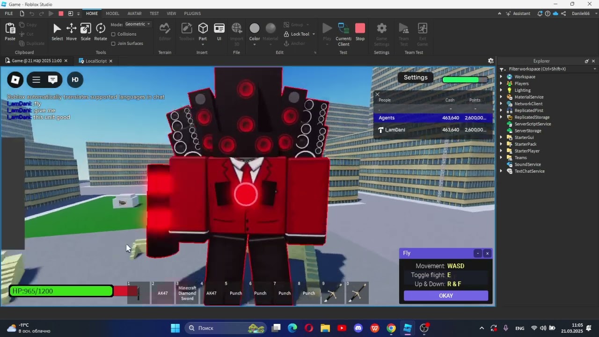Click the Exit Game icon
This screenshot has height=337, width=599.
[x=423, y=34]
